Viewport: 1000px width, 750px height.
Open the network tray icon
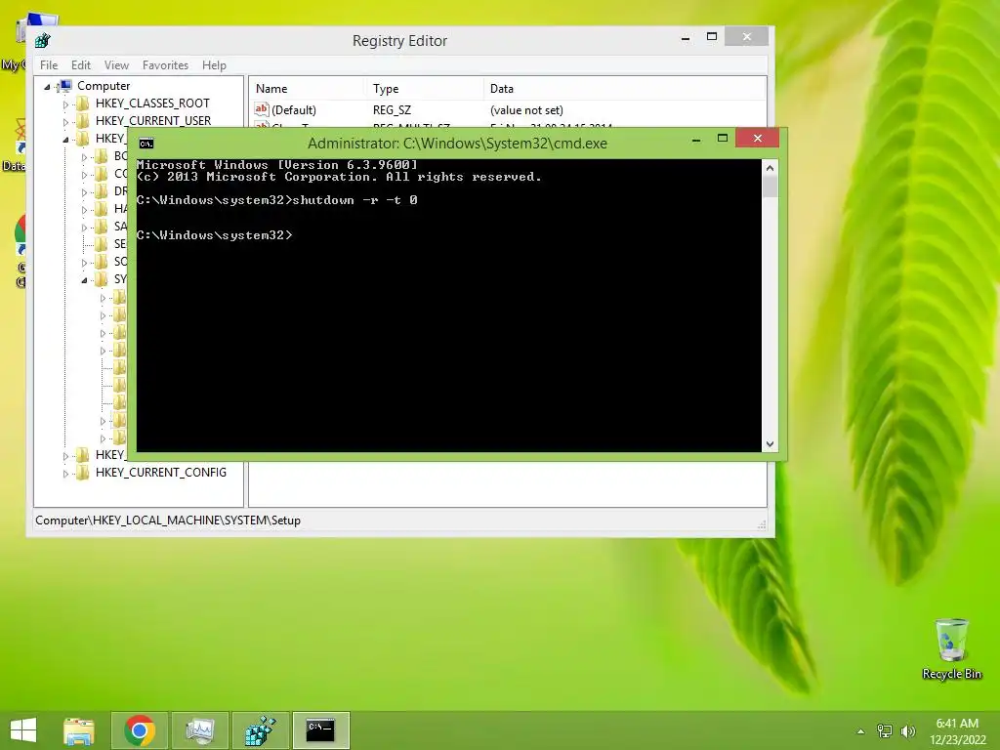click(885, 731)
